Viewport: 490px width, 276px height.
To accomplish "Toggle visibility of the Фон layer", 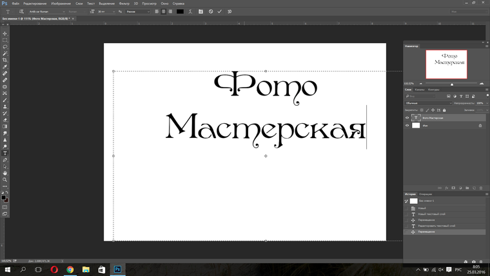I will (x=407, y=126).
